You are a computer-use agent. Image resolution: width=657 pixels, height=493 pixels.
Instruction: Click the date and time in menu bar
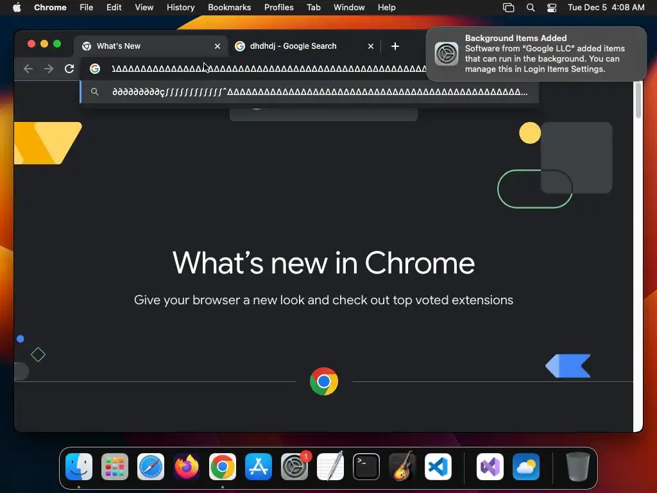(x=606, y=8)
